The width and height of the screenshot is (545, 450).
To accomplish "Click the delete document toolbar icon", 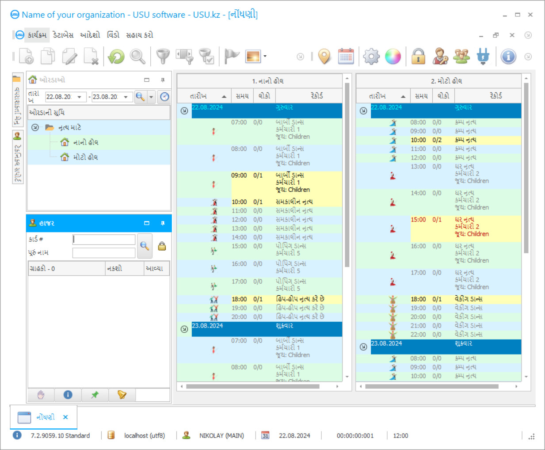I will 91,57.
